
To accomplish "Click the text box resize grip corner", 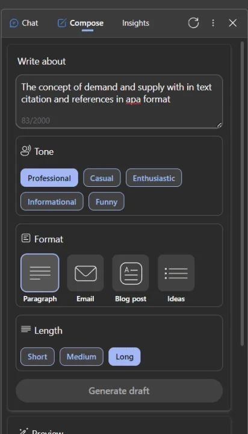I will point(219,125).
